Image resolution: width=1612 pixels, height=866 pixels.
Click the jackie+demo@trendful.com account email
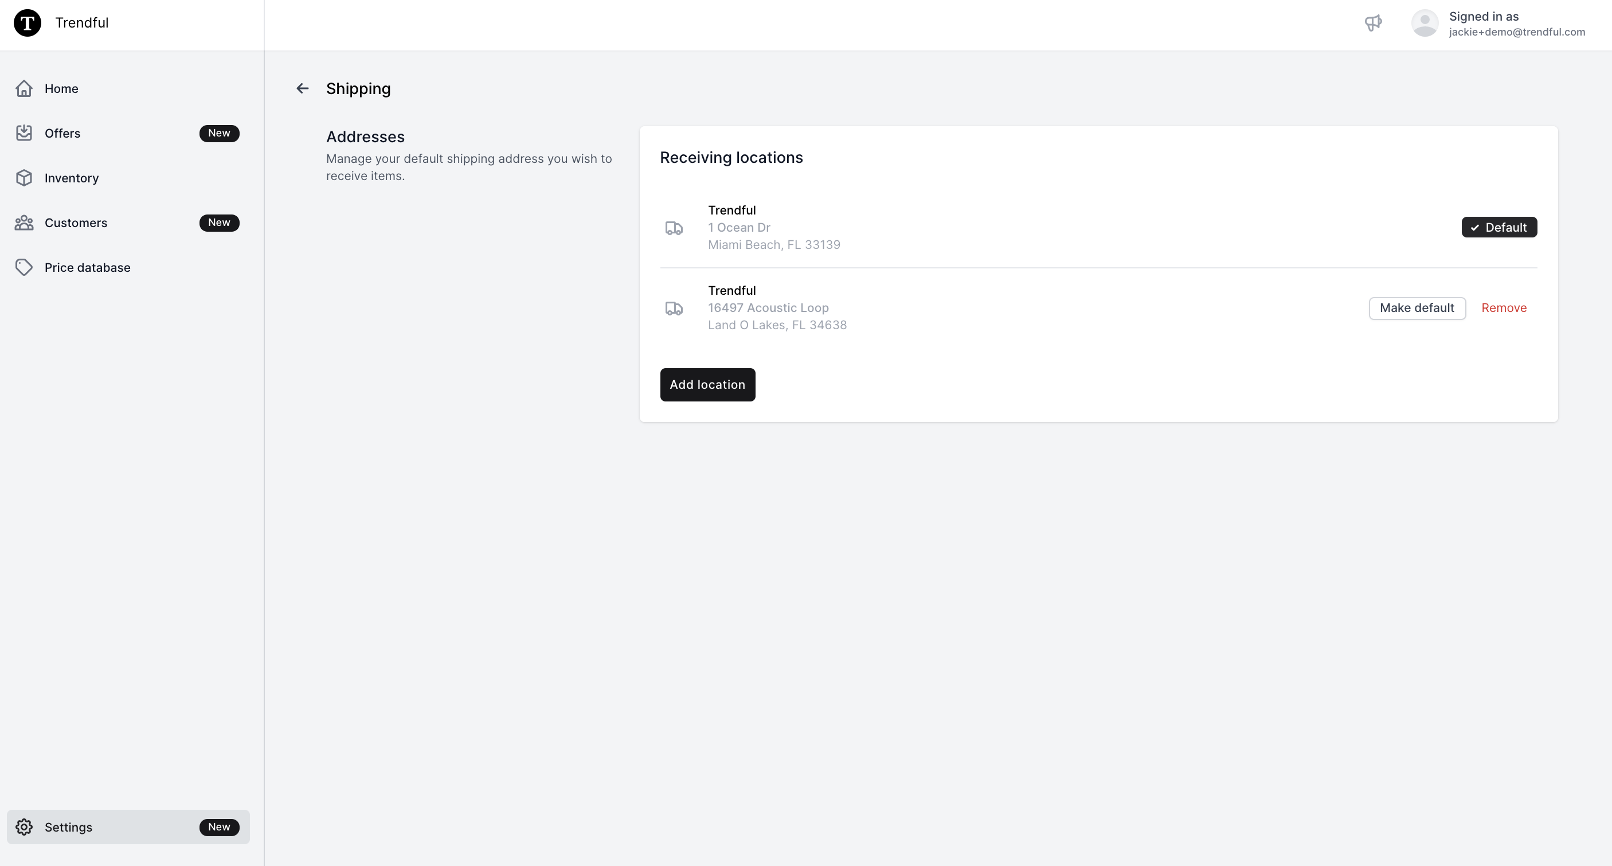tap(1517, 32)
